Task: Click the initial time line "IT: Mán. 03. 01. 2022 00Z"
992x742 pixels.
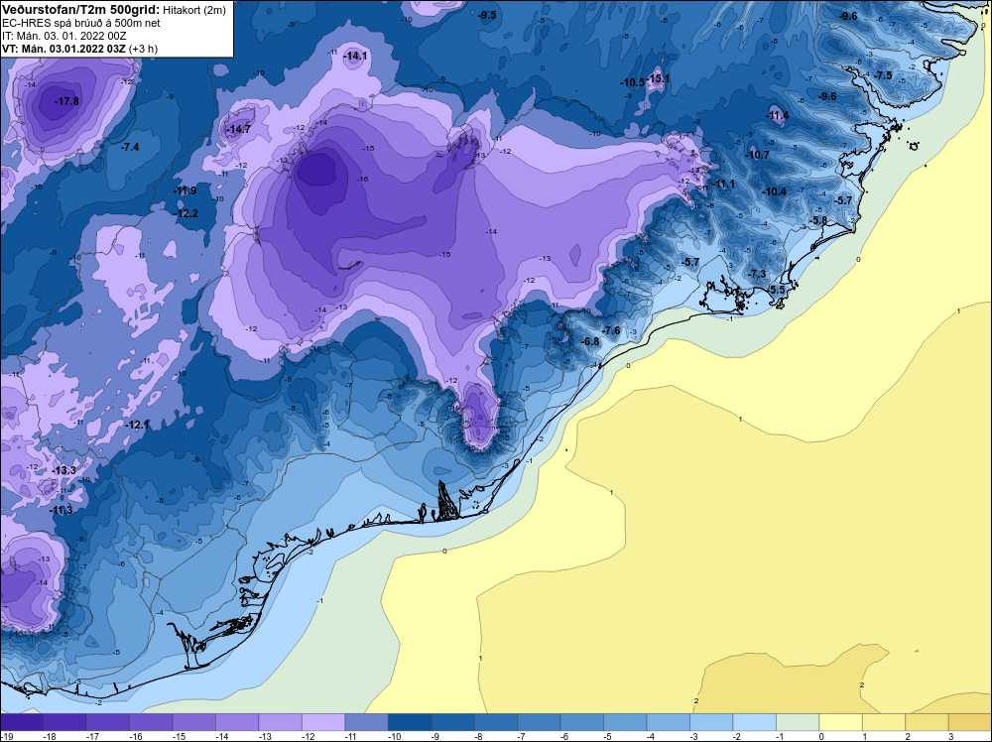Action: [63, 36]
